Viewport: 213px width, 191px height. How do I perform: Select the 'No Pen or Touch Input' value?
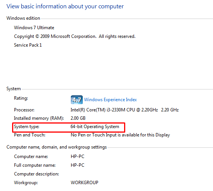(120, 135)
